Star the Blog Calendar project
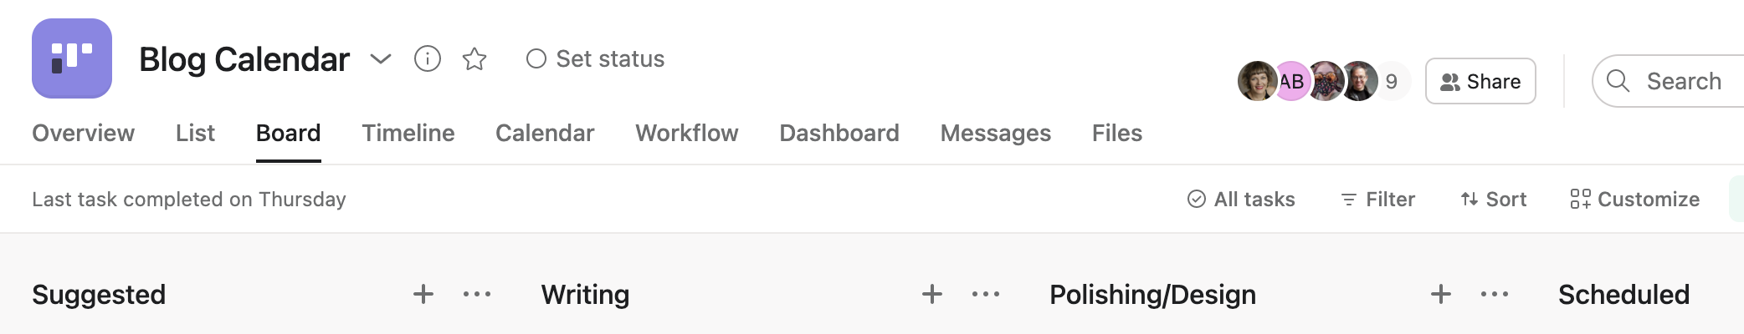Image resolution: width=1744 pixels, height=334 pixels. (474, 59)
